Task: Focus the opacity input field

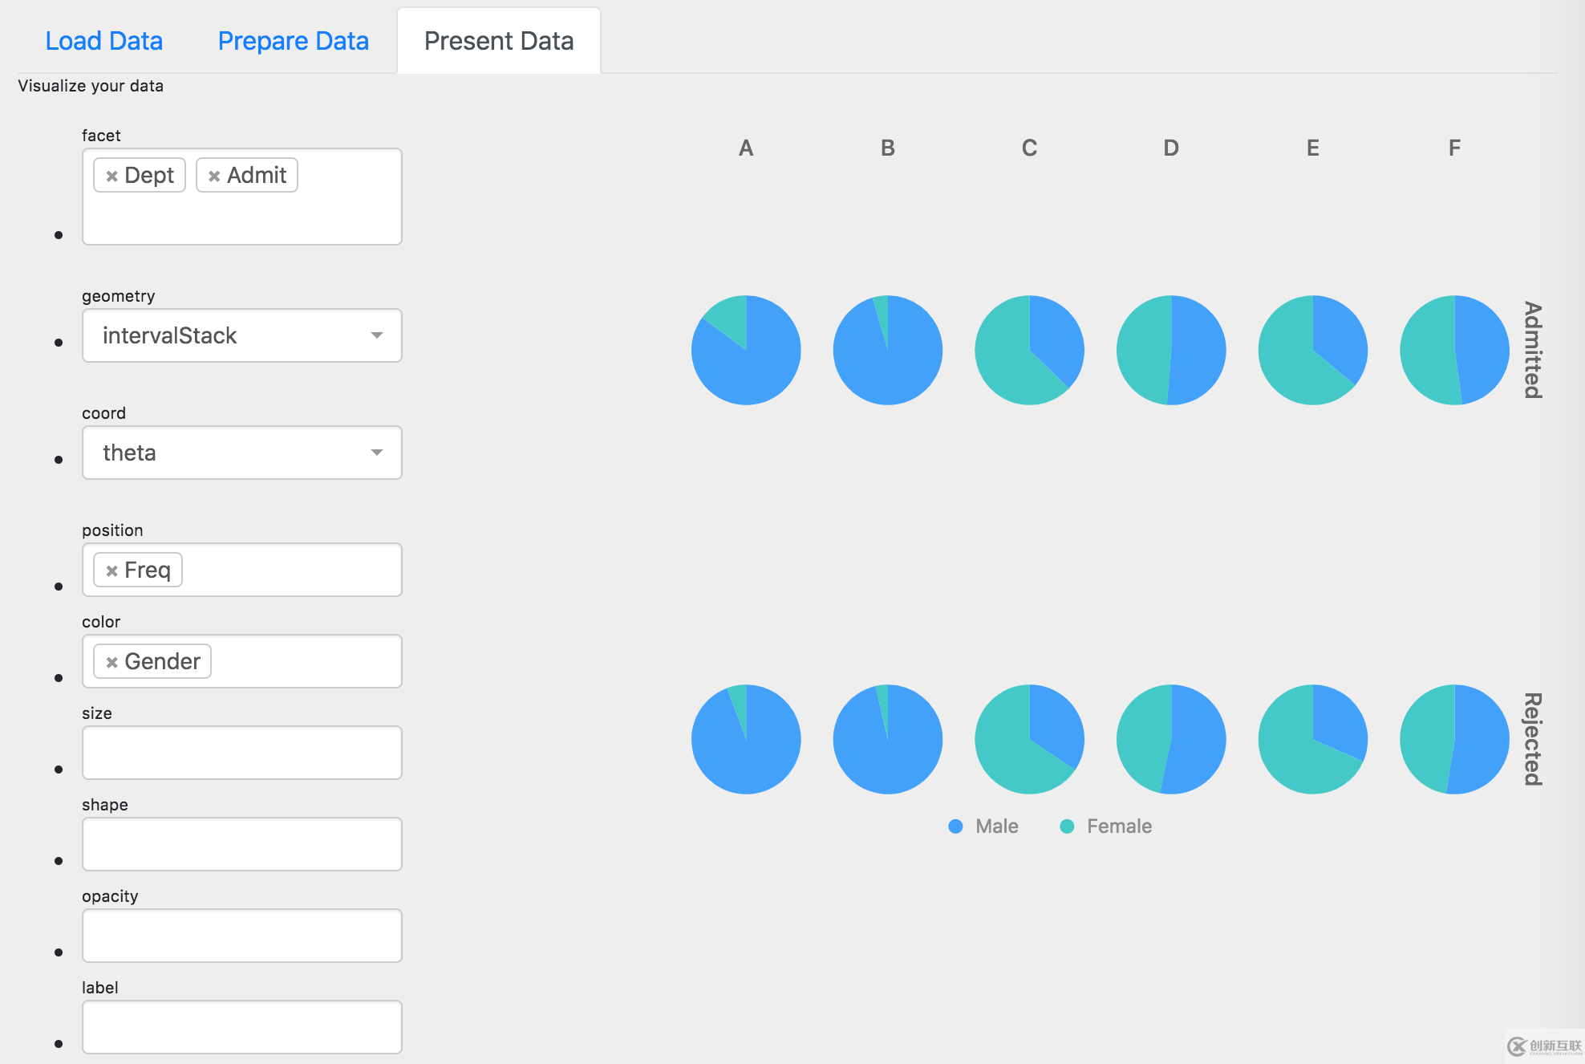Action: click(x=241, y=936)
